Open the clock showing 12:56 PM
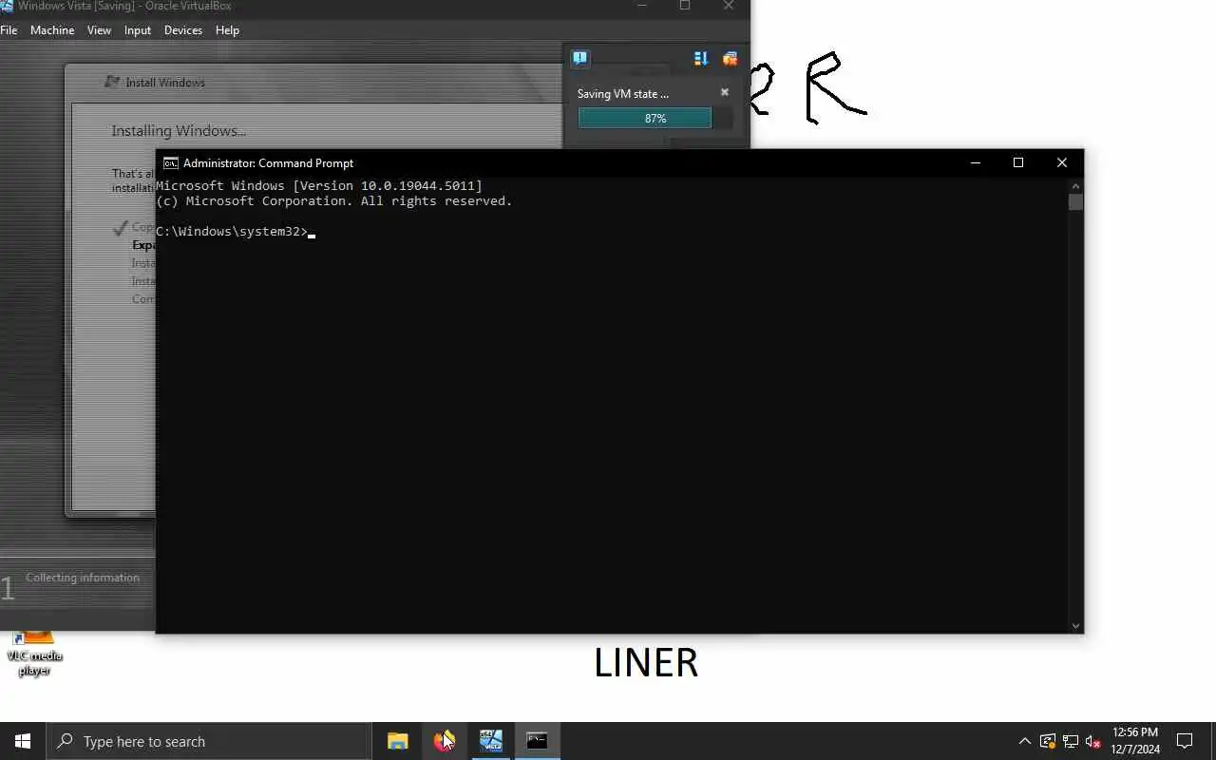The image size is (1216, 760). pyautogui.click(x=1135, y=741)
